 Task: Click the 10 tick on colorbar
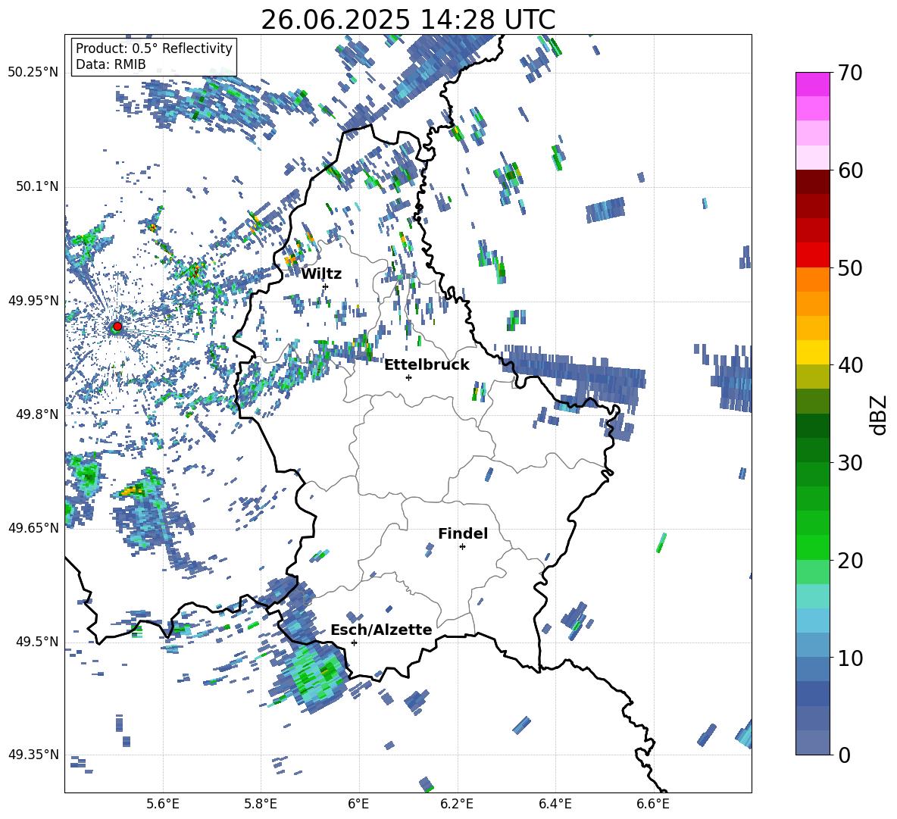[x=849, y=658]
